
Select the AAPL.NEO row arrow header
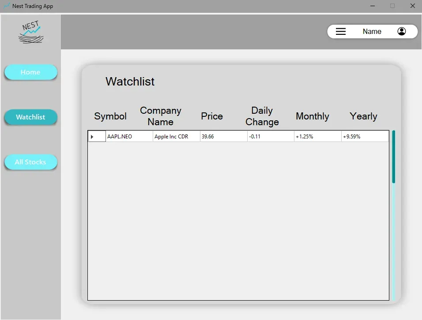(x=97, y=137)
